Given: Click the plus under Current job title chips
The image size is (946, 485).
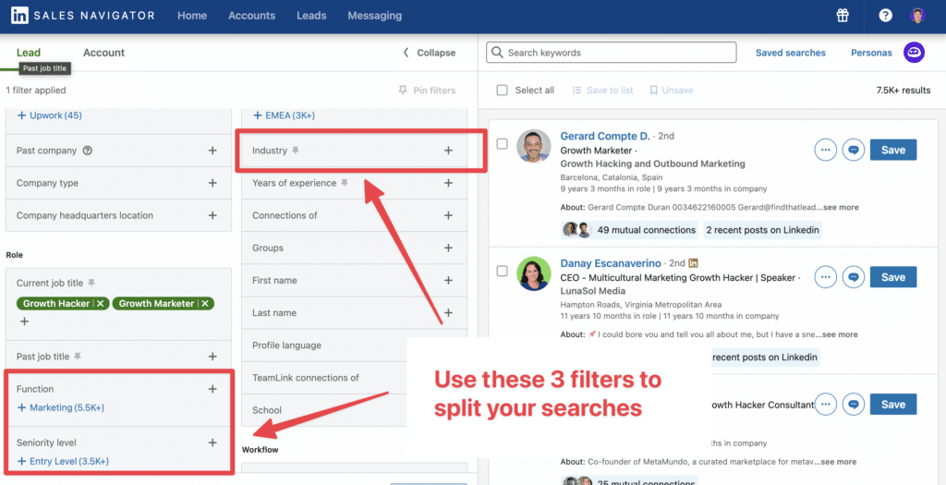Looking at the screenshot, I should pyautogui.click(x=24, y=321).
